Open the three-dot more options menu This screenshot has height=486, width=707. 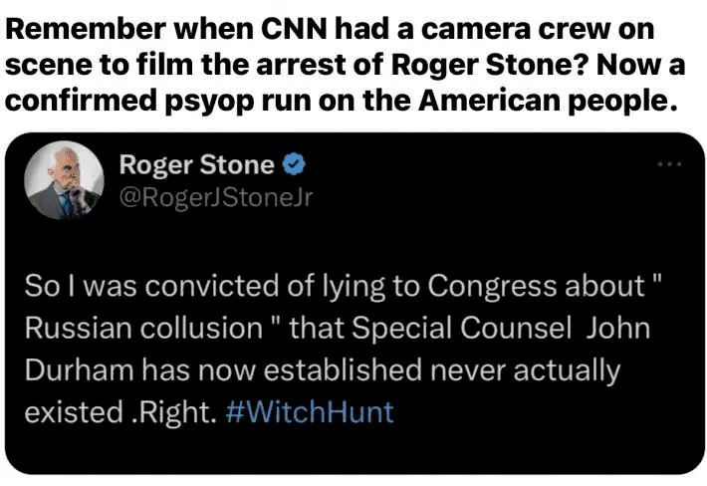click(670, 165)
